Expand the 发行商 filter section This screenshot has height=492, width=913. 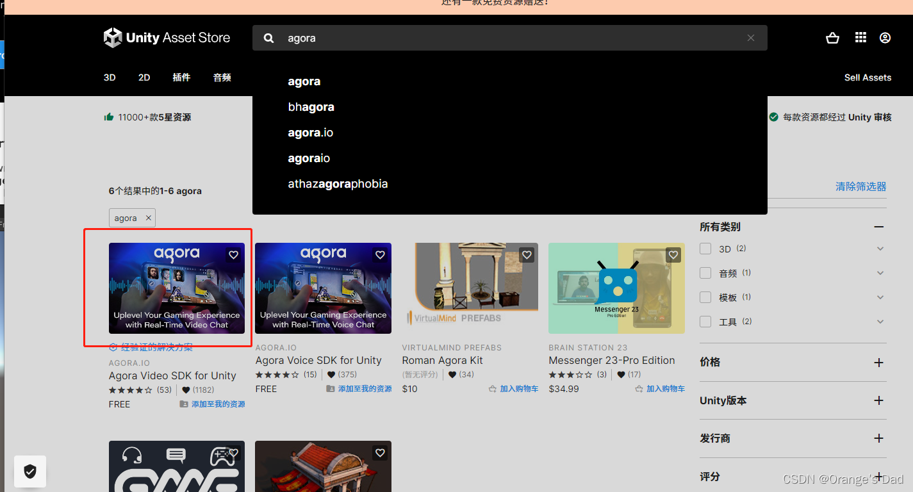click(x=879, y=438)
